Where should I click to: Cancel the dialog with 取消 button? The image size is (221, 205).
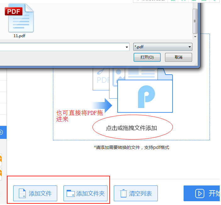[179, 57]
